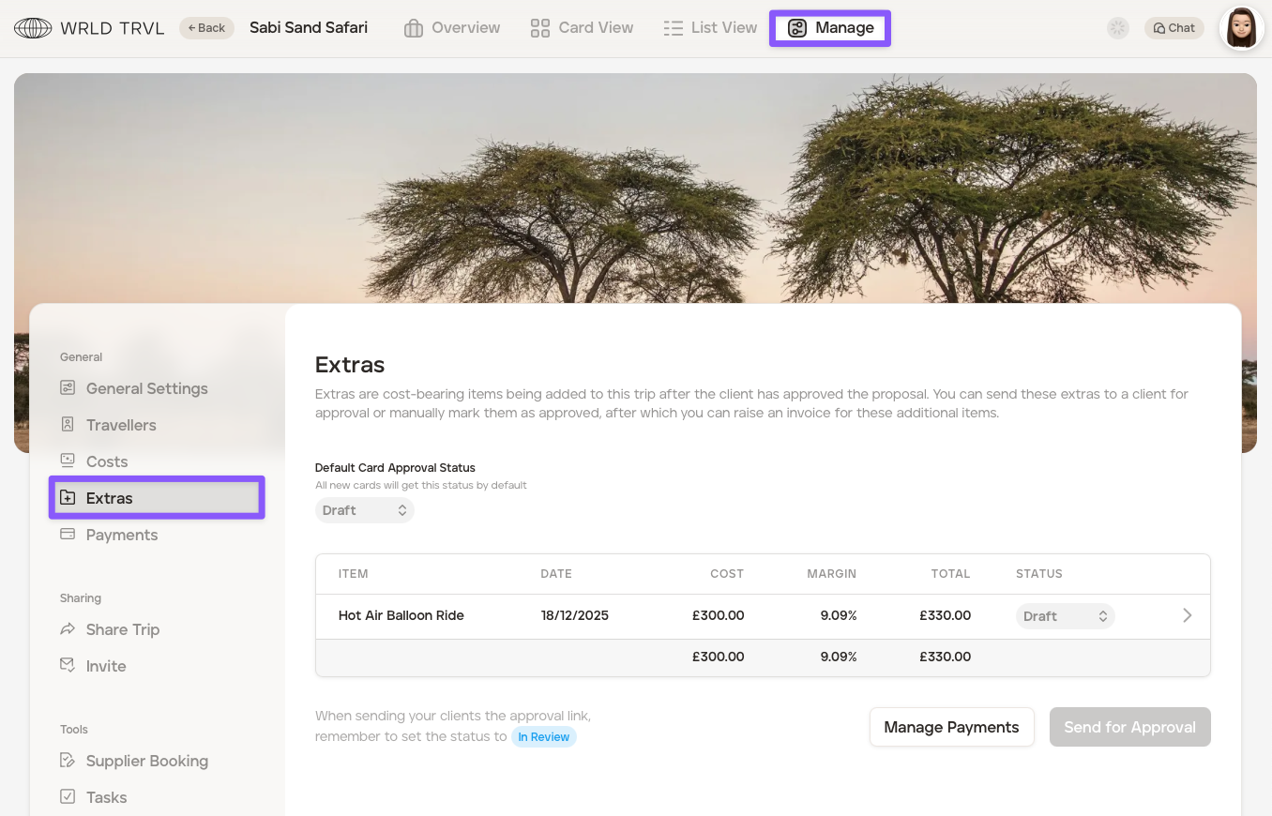Expand Default Card Approval Status dropdown
The image size is (1272, 816).
point(364,510)
